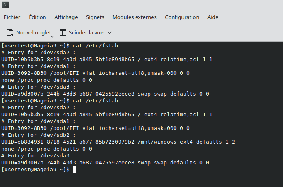The image size is (283, 187).
Task: Click the first 'UUID=10b6b3b5' ext4 root line
Action: coord(107,59)
